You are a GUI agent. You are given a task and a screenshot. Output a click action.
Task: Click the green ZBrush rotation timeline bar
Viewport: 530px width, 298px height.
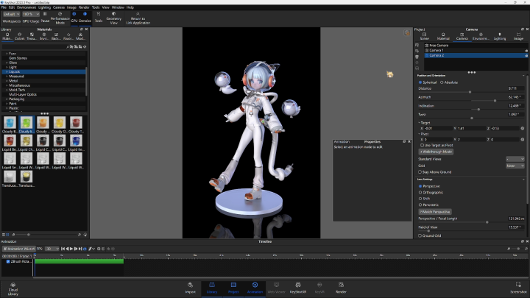[78, 261]
